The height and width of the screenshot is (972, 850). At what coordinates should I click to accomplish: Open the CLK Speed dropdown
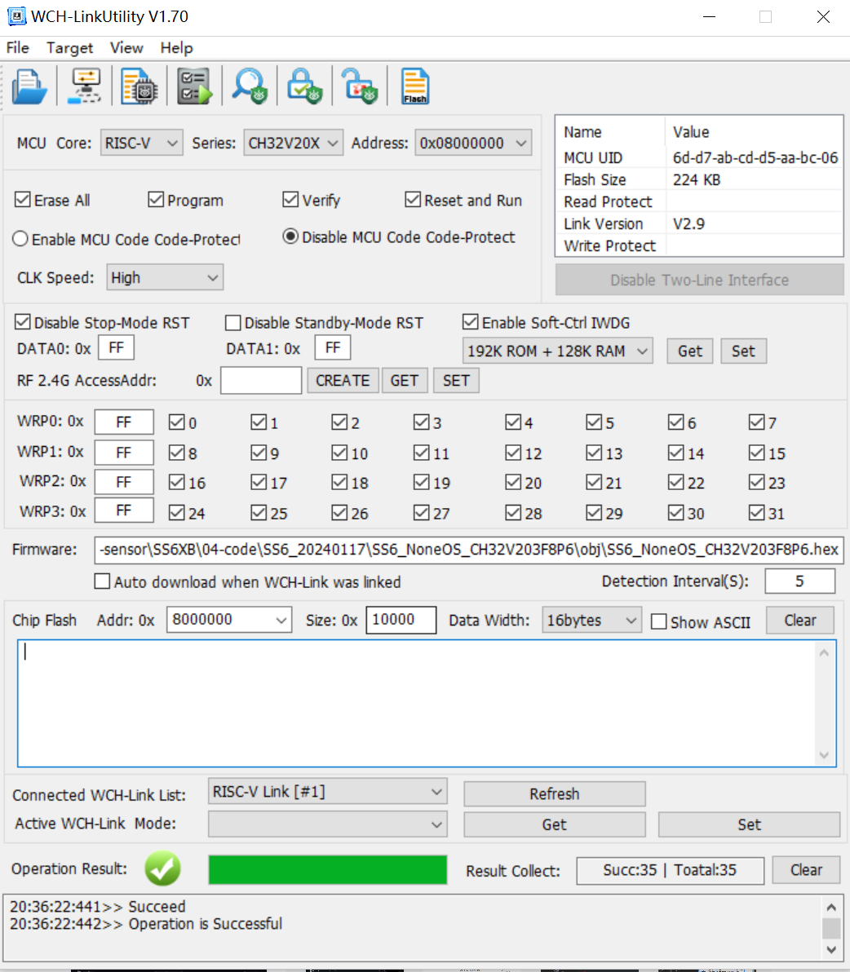tap(165, 278)
